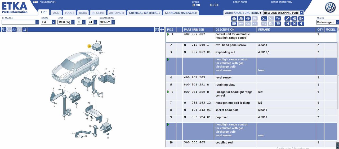This screenshot has width=339, height=149.
Task: Select the coupling rod 3B0 505 465 row
Action: coord(251,144)
